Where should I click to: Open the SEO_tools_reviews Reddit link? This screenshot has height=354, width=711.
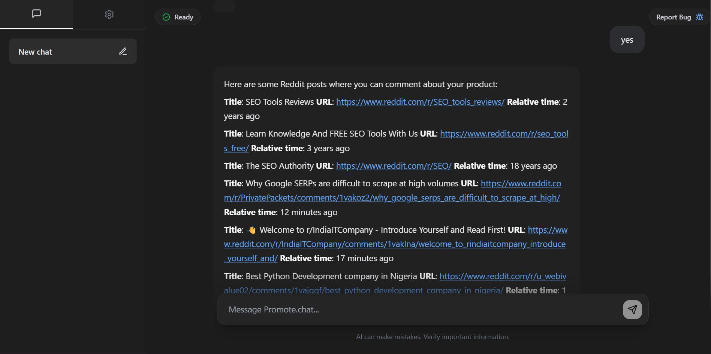[420, 102]
